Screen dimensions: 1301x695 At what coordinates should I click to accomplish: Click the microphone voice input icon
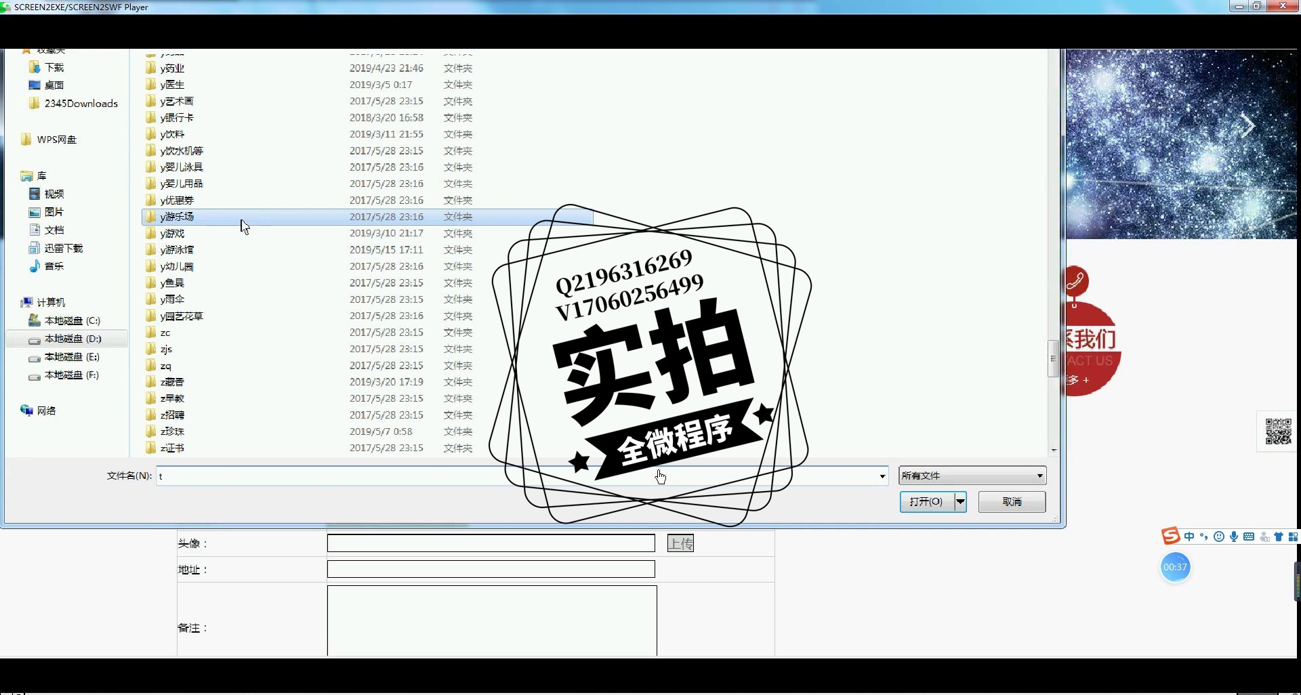1233,536
